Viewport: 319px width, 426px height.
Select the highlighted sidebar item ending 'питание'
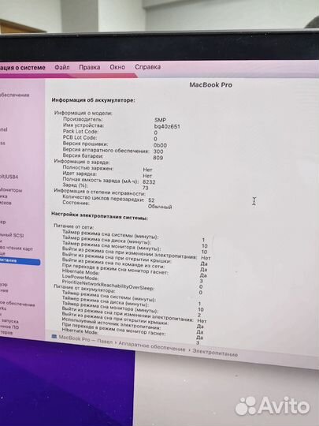20,261
